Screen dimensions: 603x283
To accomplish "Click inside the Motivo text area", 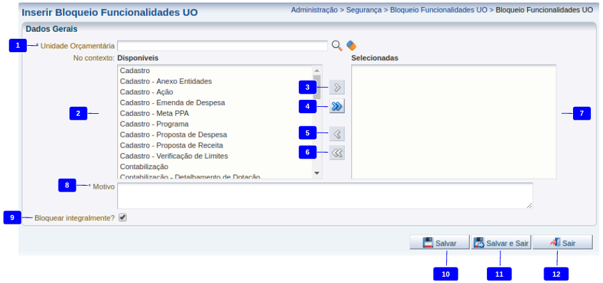I will click(x=324, y=196).
